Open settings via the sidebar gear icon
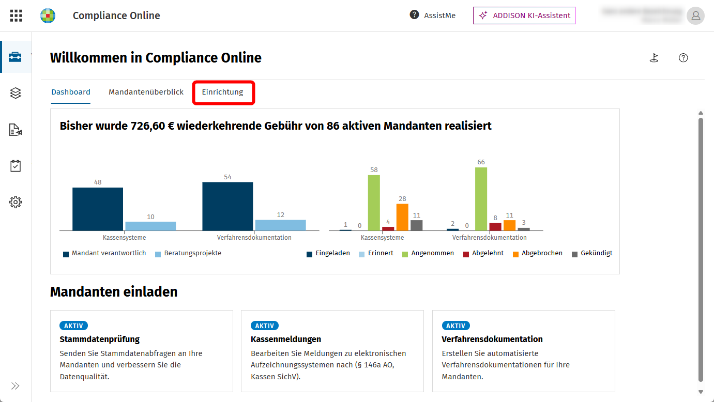714x402 pixels. click(x=16, y=202)
